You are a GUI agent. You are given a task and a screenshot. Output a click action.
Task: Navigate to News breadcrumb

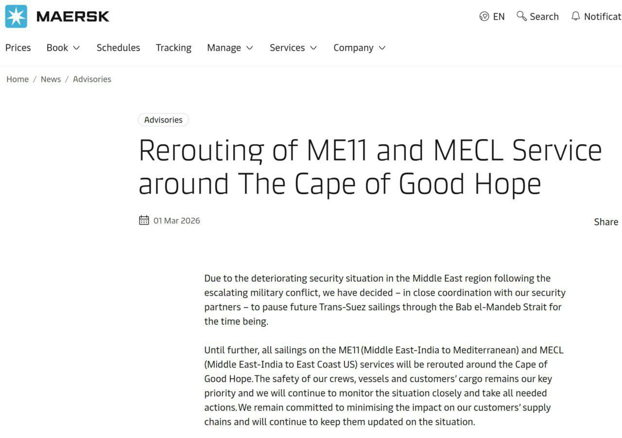51,79
